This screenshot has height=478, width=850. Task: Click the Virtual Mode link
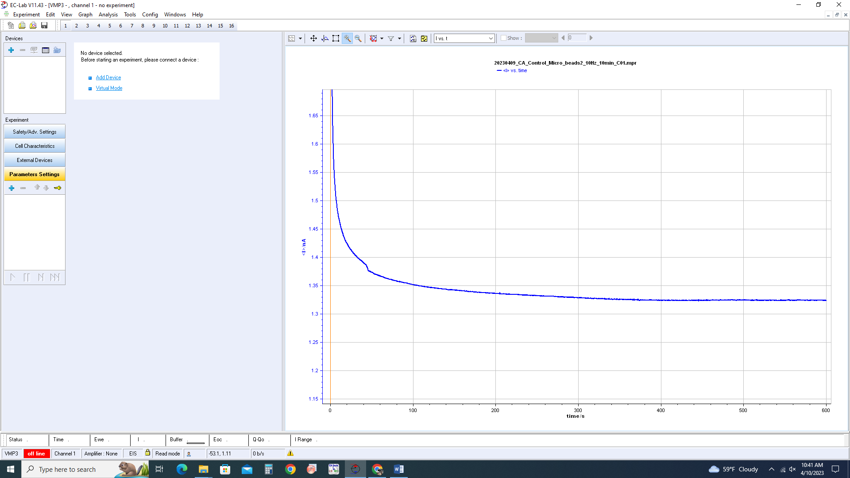(109, 88)
